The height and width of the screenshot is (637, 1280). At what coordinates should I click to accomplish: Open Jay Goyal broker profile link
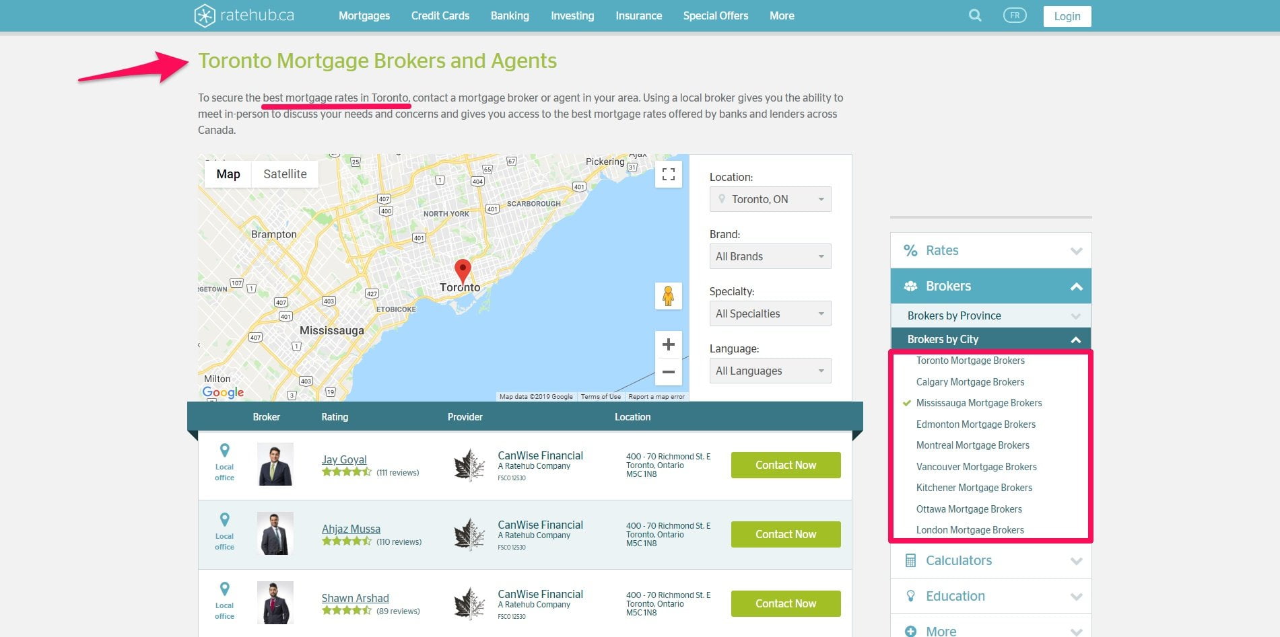[344, 459]
